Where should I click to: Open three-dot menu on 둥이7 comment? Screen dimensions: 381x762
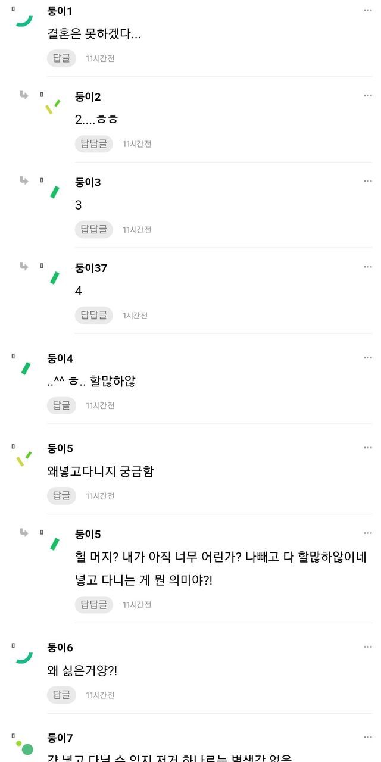coord(368,738)
